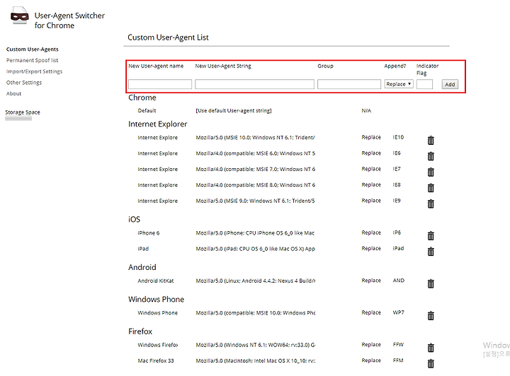Open Custom User-Agents section
This screenshot has width=510, height=376.
point(32,49)
